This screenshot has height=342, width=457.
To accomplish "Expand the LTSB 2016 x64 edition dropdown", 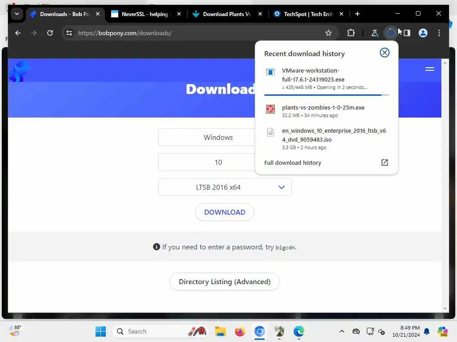I will tap(225, 187).
